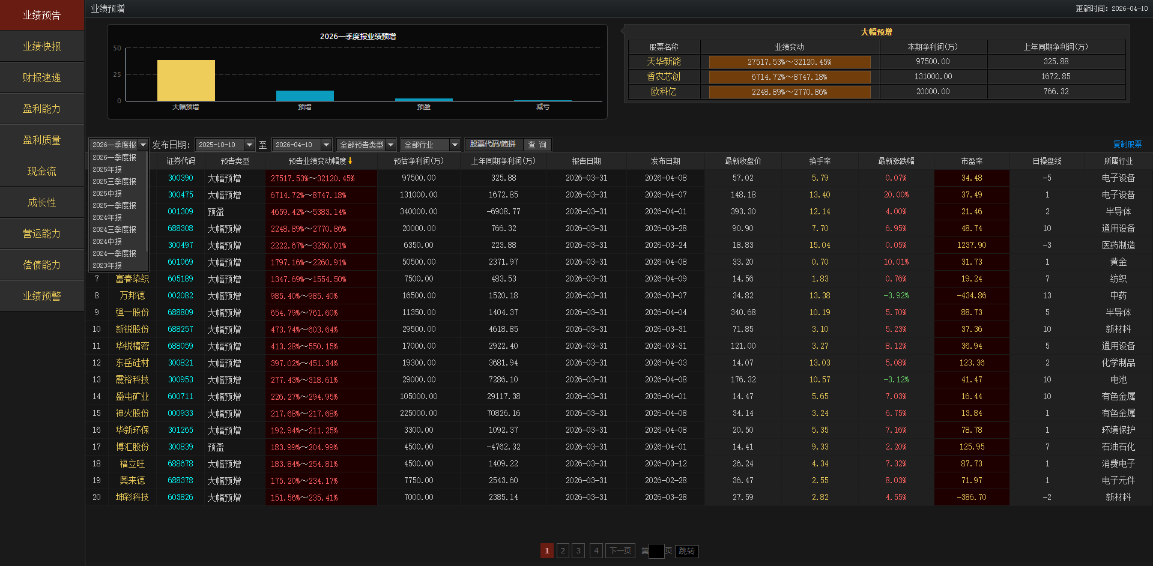The image size is (1153, 566).
Task: Focus the page number input field
Action: pos(656,551)
